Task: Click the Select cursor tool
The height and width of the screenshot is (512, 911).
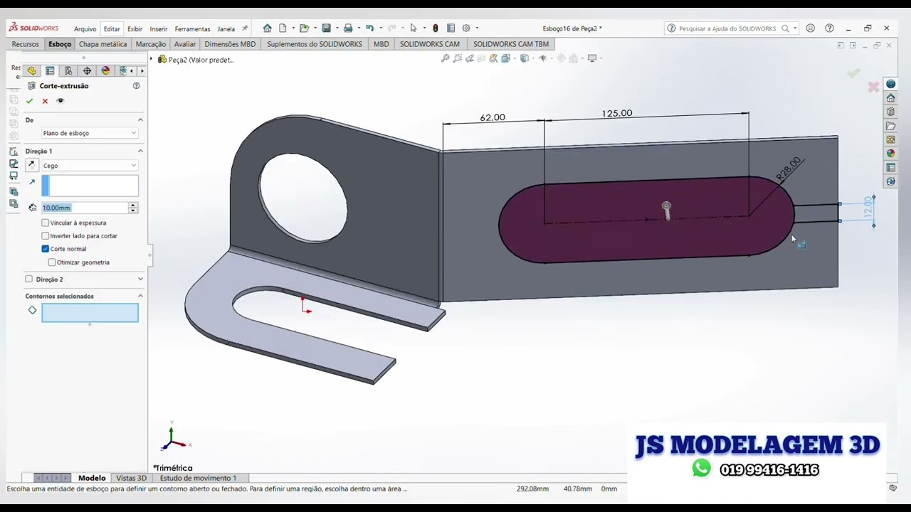Action: pos(413,28)
